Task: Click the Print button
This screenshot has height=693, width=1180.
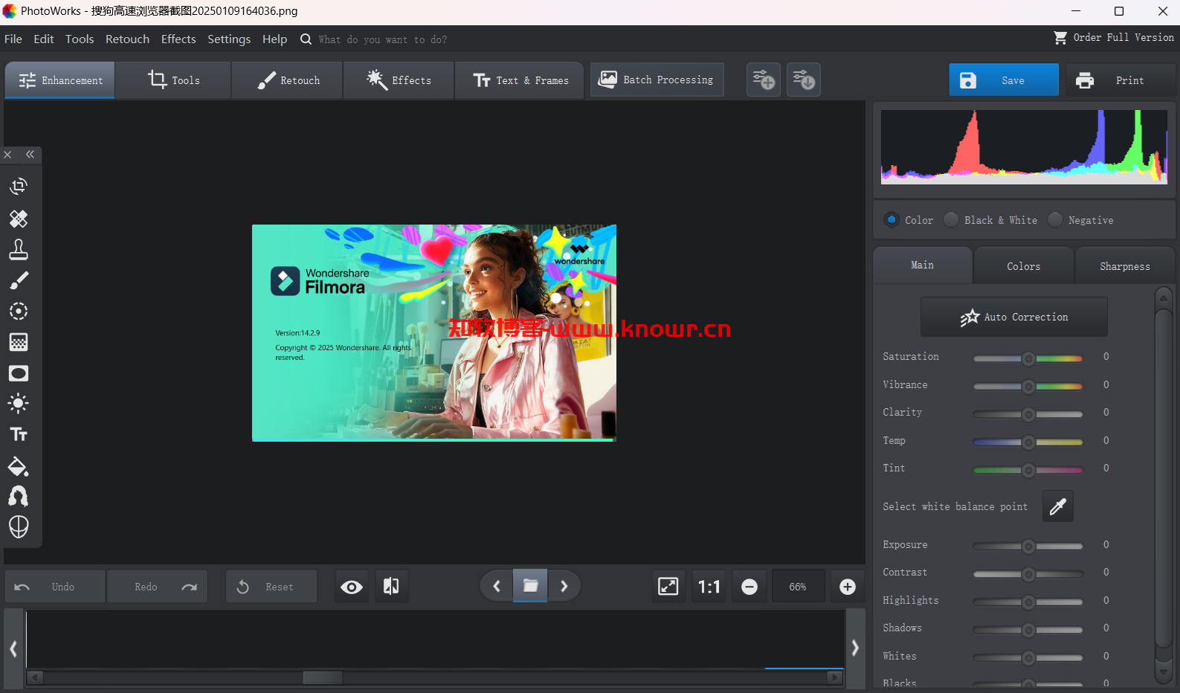Action: tap(1121, 80)
